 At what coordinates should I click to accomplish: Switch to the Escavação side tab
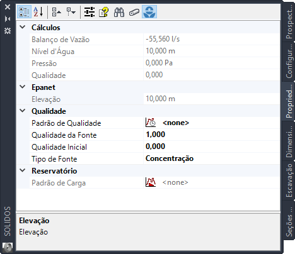[x=289, y=180]
